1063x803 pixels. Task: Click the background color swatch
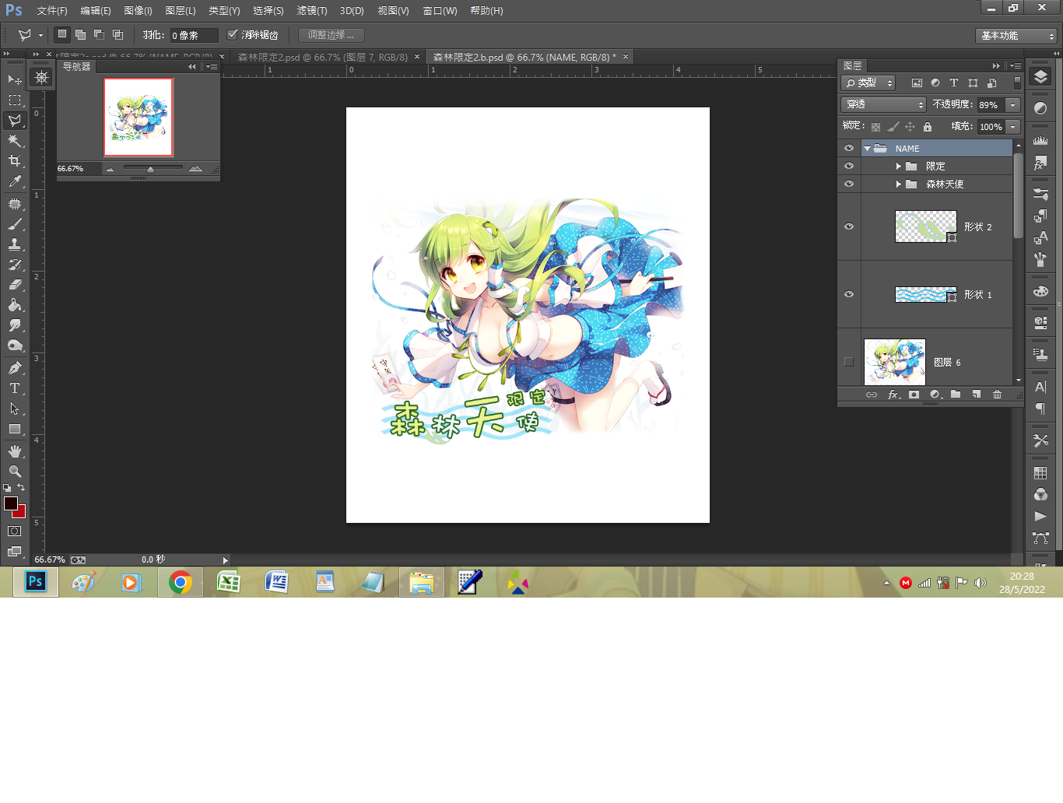coord(21,513)
